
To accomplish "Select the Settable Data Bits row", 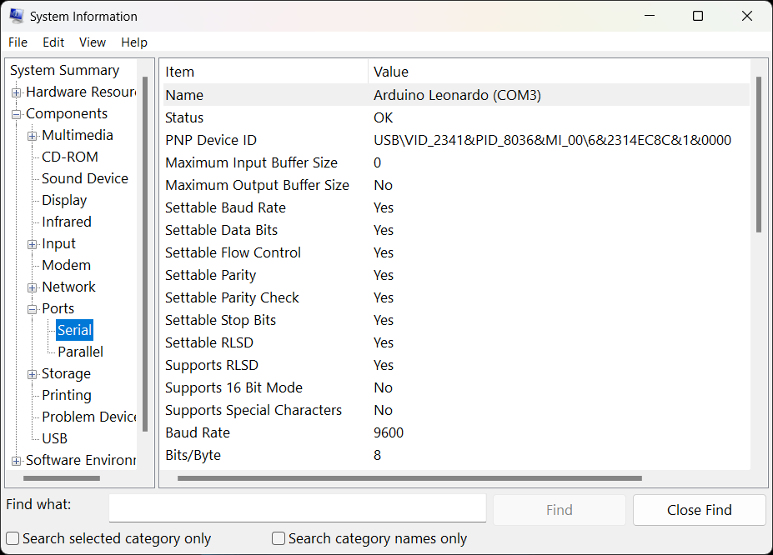I will click(456, 230).
